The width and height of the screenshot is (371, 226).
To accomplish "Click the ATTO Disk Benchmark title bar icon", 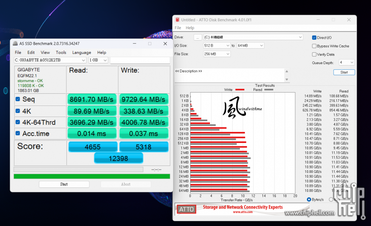I will [177, 20].
